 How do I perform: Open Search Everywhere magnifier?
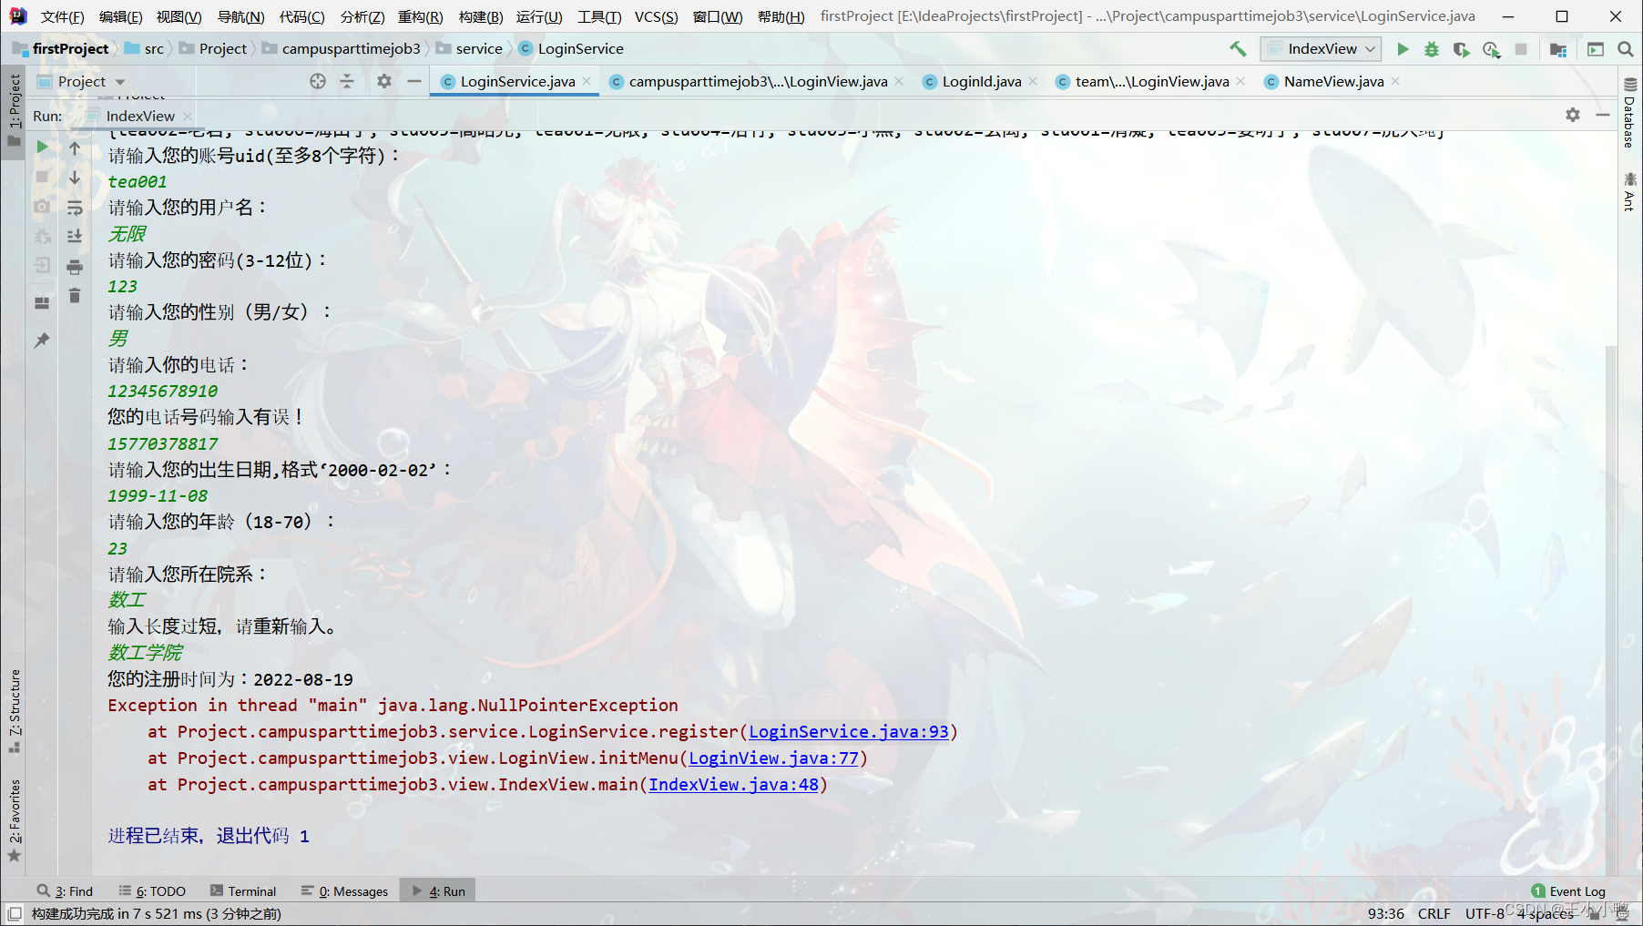click(1626, 49)
